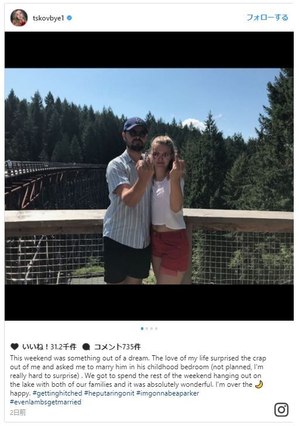Open the #evenlambsgetmarried hashtag
The image size is (299, 426).
[x=46, y=402]
